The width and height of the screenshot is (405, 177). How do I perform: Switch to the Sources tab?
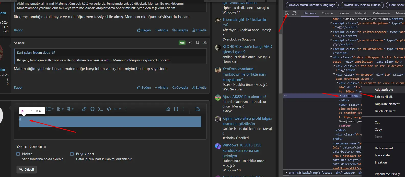click(344, 13)
